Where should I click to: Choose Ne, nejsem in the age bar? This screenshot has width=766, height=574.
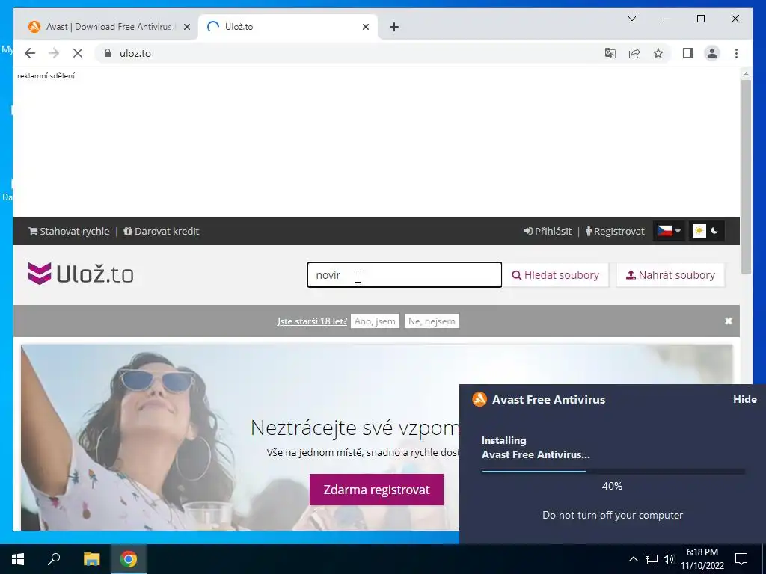(432, 321)
